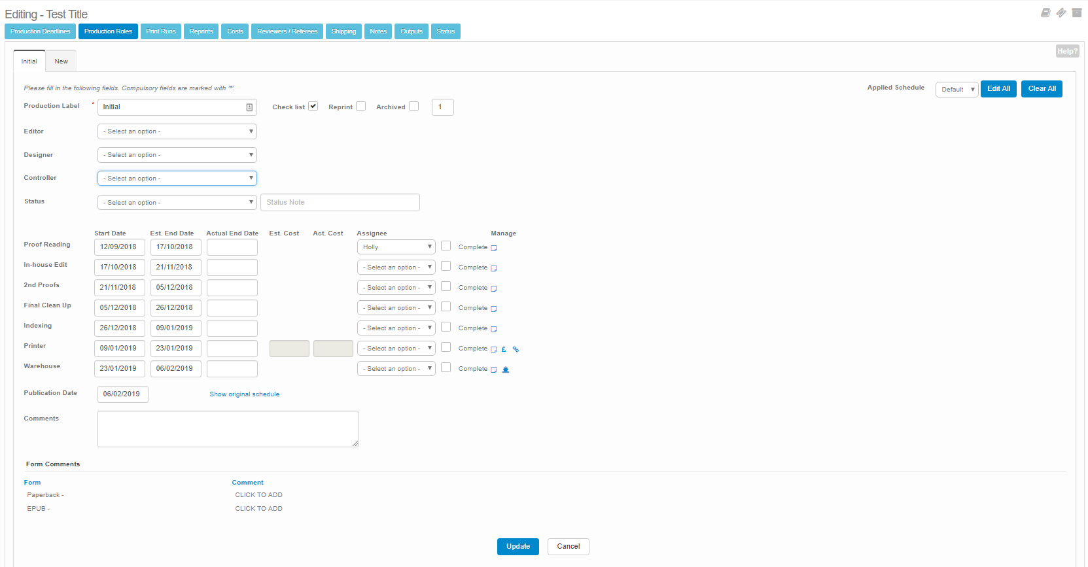The width and height of the screenshot is (1088, 567).
Task: Click the archive box icon at top right
Action: point(1077,12)
